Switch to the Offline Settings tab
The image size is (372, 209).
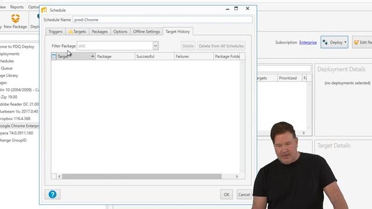tap(146, 31)
